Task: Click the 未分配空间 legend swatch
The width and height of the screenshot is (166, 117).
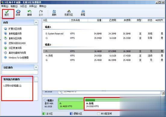Action: (x=99, y=114)
